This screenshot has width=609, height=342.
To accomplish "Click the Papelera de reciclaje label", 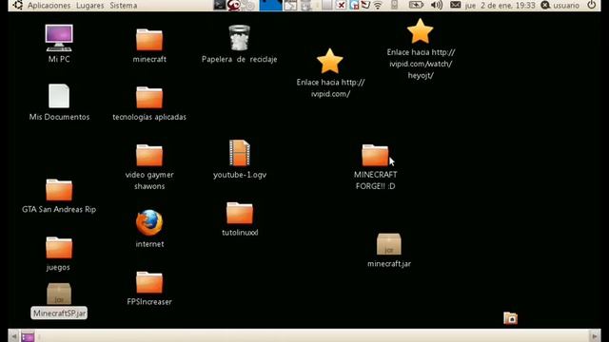I will [239, 59].
